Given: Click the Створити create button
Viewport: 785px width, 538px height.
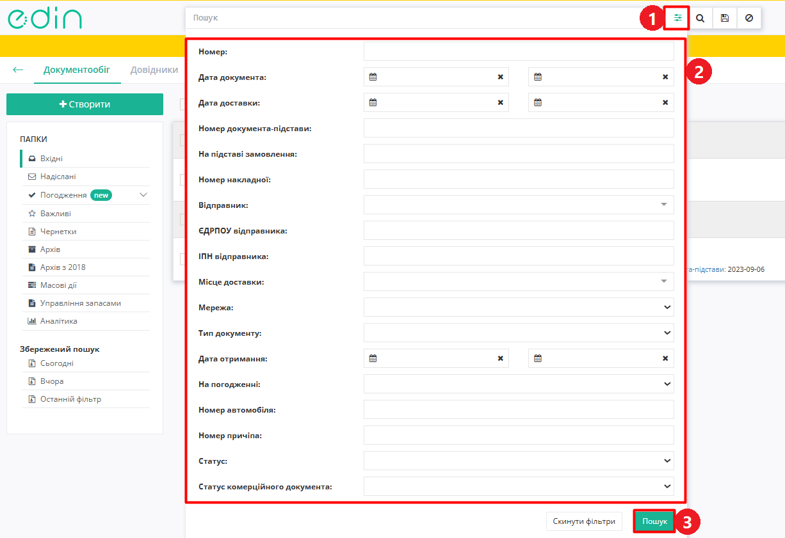Looking at the screenshot, I should 85,104.
